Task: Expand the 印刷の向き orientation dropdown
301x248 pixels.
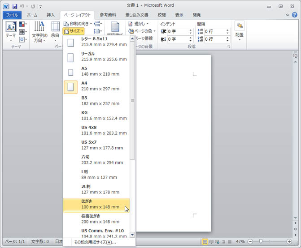Action: (x=79, y=23)
